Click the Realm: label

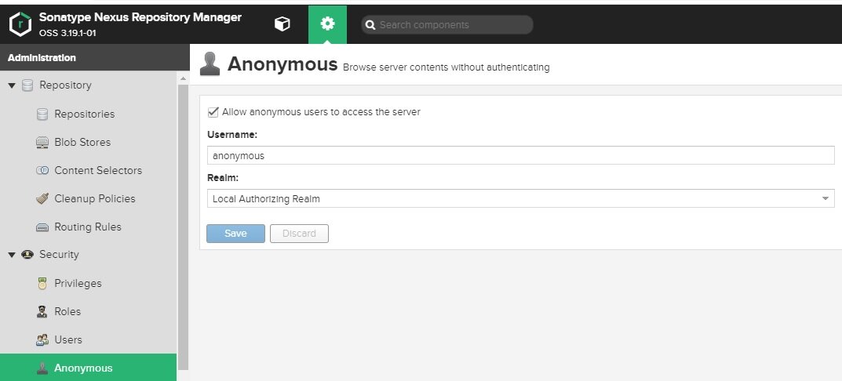click(223, 178)
